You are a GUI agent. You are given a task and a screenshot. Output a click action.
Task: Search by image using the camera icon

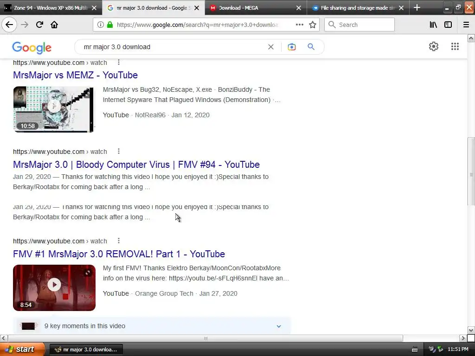click(x=291, y=47)
